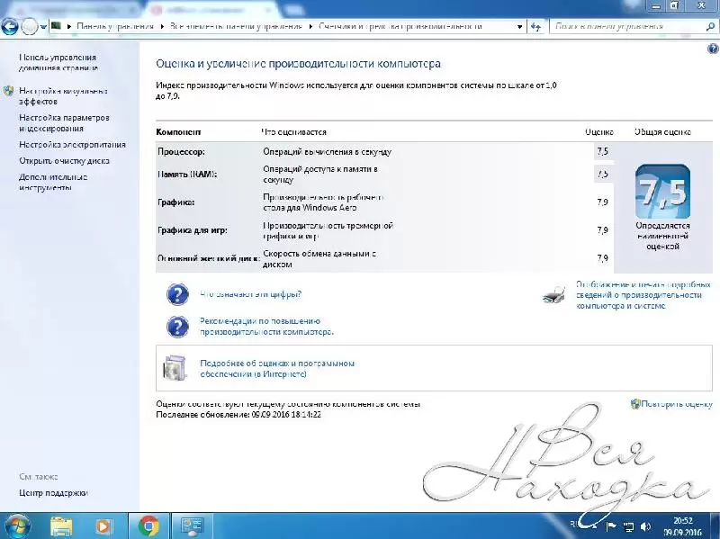
Task: Open Windows Media Player from the taskbar
Action: 104,526
